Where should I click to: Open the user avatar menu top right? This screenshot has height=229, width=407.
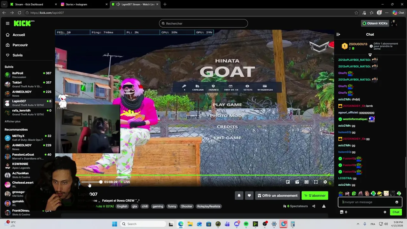pos(394,23)
